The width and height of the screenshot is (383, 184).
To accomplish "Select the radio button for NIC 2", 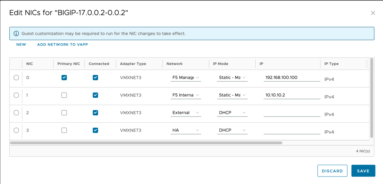I will (16, 113).
